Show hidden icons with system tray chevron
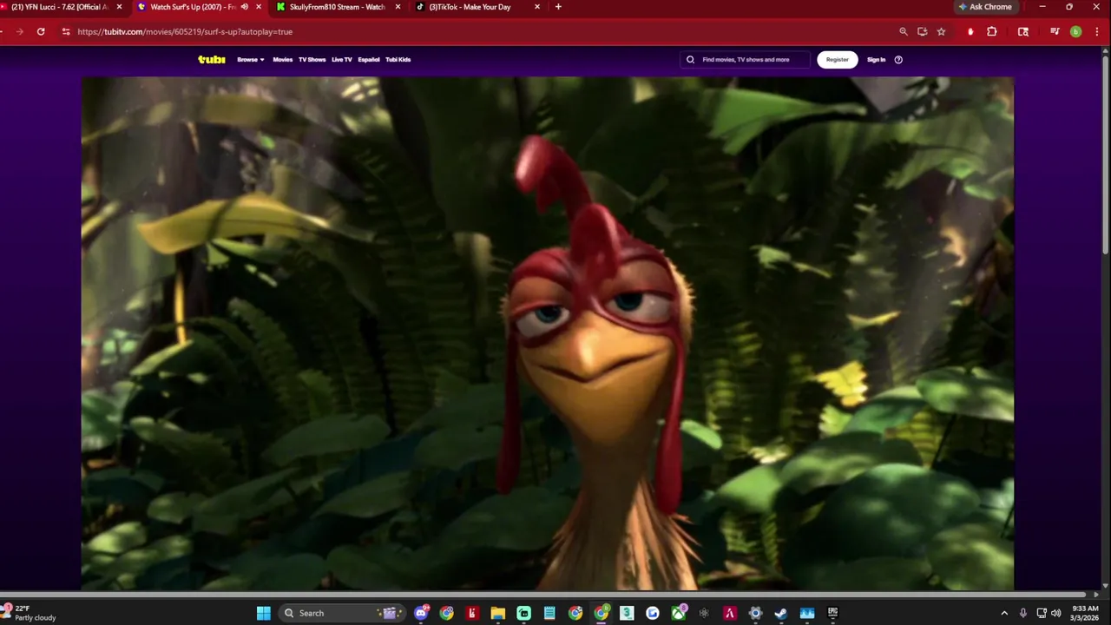 click(1004, 613)
